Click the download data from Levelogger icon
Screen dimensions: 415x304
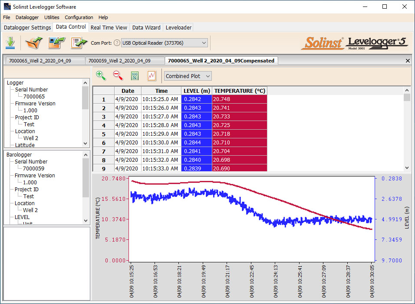(x=10, y=42)
